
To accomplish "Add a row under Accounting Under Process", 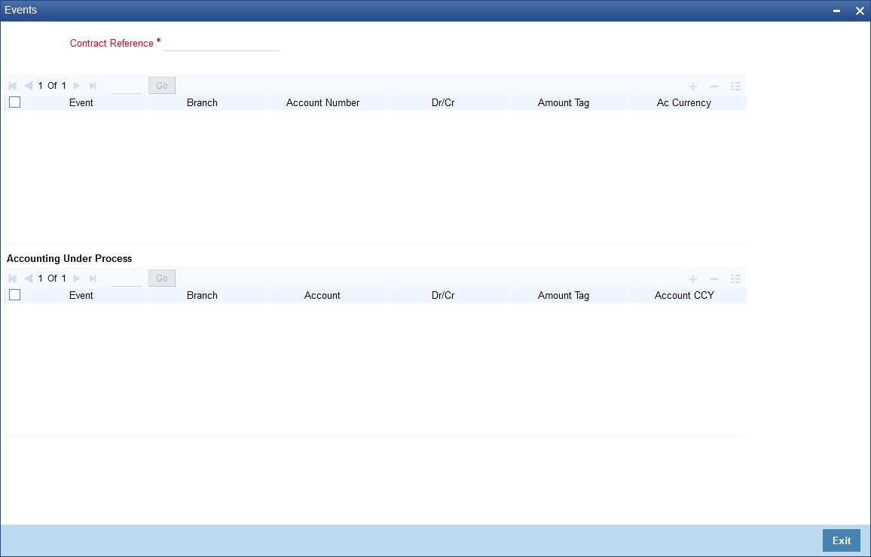I will (692, 279).
